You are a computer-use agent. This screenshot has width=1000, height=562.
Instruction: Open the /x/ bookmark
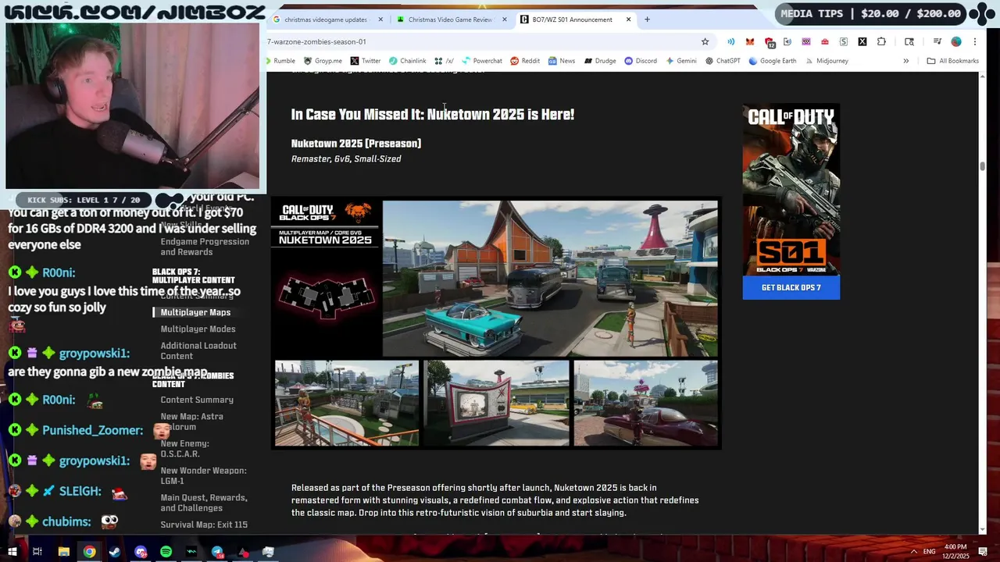444,61
